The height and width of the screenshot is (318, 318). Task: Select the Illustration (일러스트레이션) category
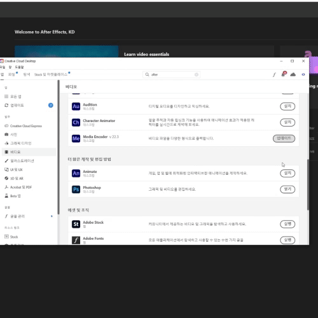19,161
